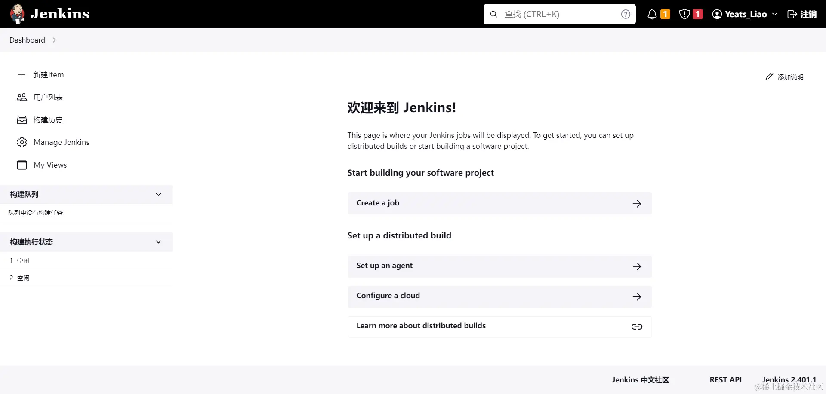Click the Jenkins 2.401.1 version link
Screen dimensions: 826x394
pos(789,380)
